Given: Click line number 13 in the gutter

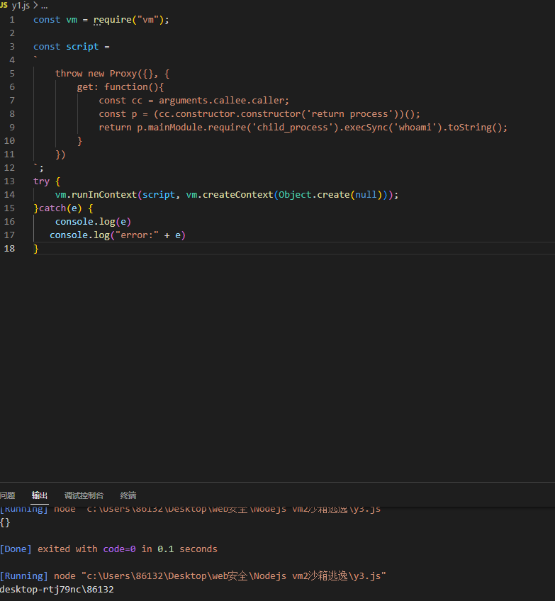Looking at the screenshot, I should click(x=9, y=181).
